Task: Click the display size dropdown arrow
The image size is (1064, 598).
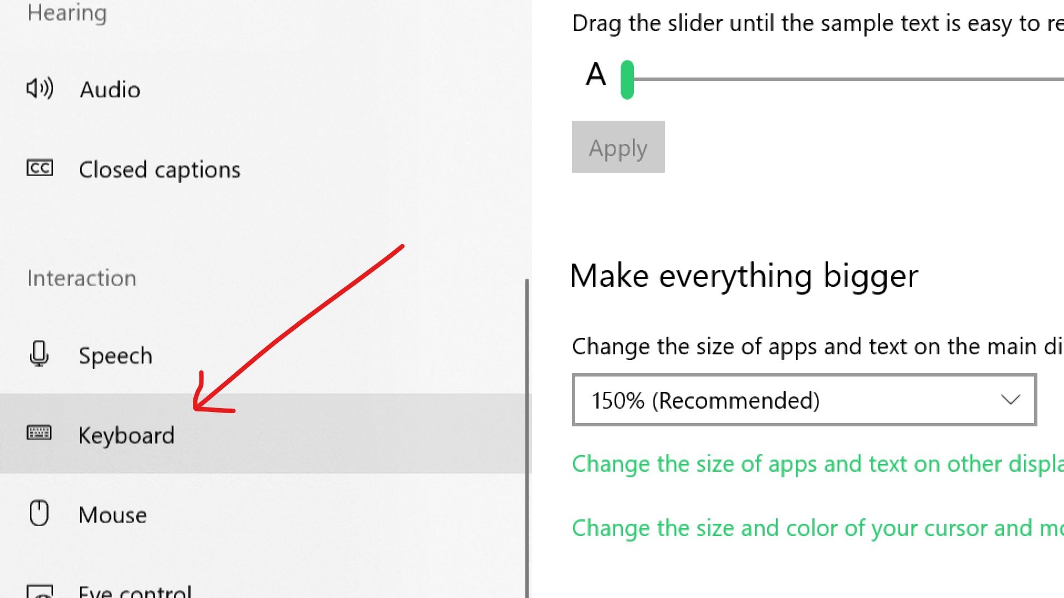Action: [x=1010, y=399]
